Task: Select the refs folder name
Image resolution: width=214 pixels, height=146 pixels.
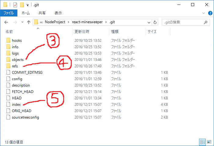Action: [15, 66]
